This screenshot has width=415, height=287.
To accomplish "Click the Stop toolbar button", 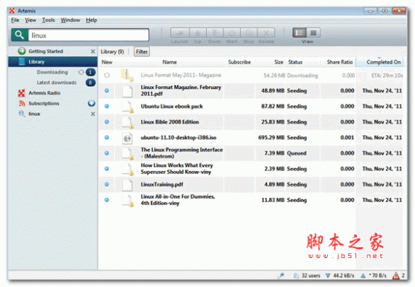I will coord(248,33).
